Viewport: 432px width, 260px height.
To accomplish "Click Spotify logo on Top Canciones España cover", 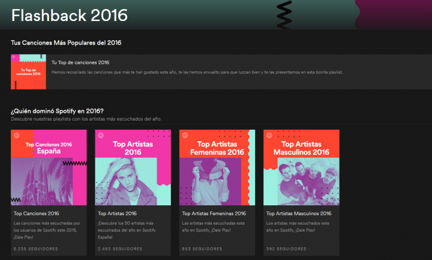I will (17, 135).
